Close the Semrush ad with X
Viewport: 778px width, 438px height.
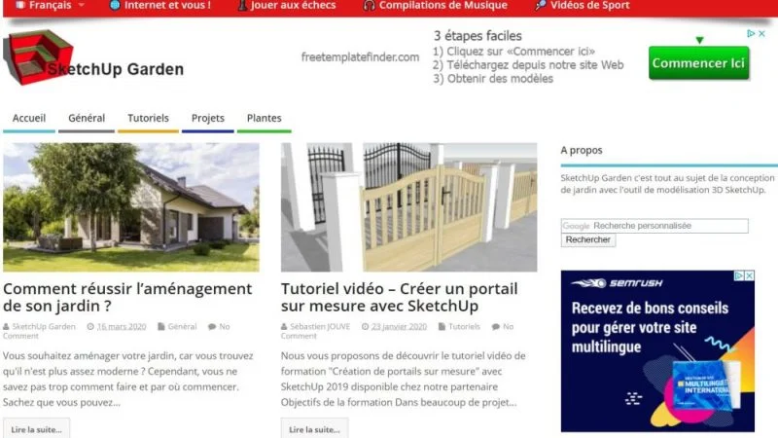coord(750,275)
